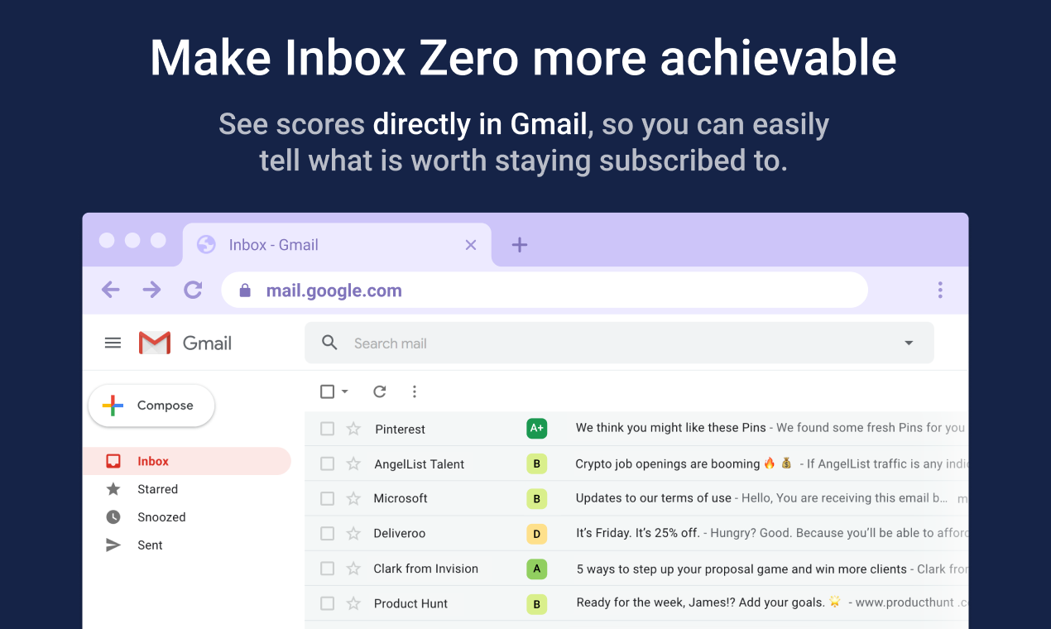Click the A+ score badge for Pinterest
1051x629 pixels.
537,428
